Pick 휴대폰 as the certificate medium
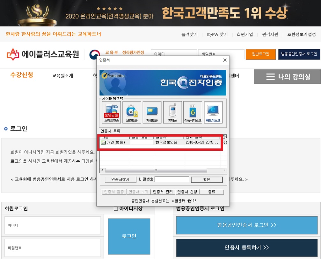 pyautogui.click(x=172, y=112)
